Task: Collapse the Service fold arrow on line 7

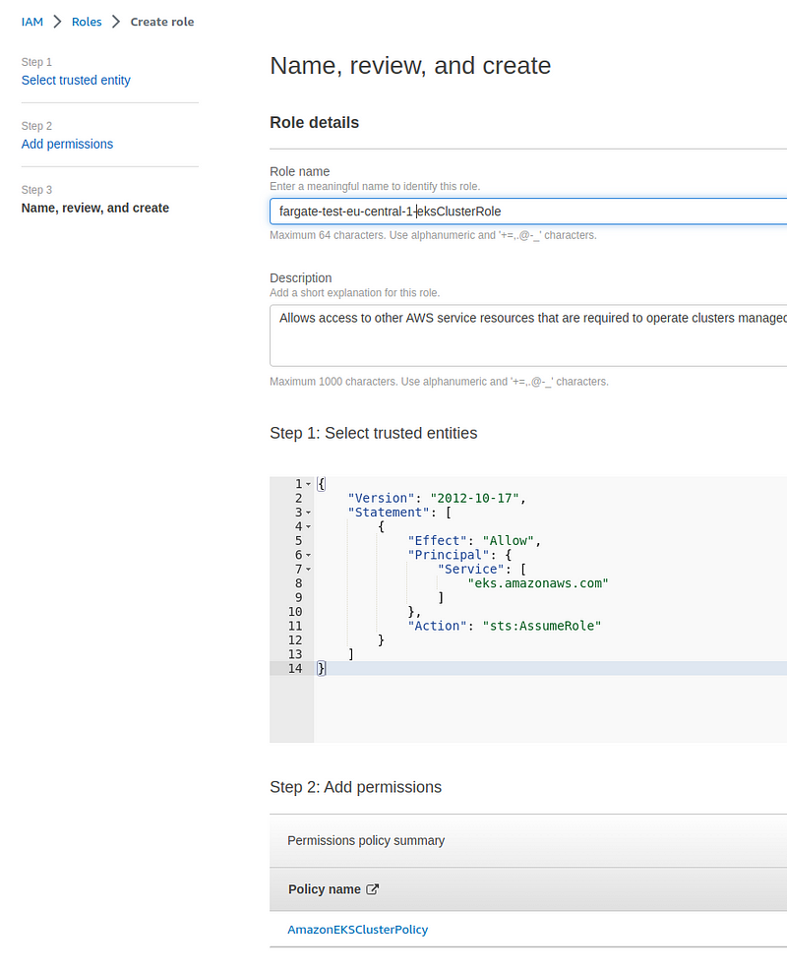Action: click(x=308, y=570)
